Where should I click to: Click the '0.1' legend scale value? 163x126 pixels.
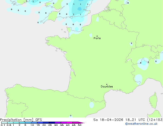pos(3,125)
